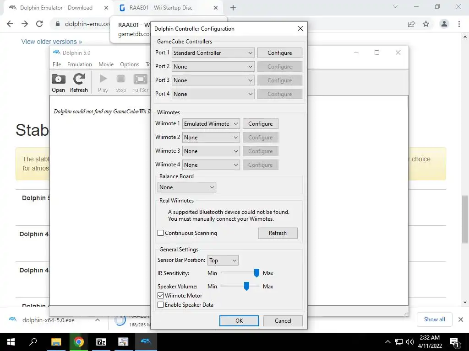Click IR Sensitivity slider handle
Screen dimensions: 469x351
pos(256,273)
